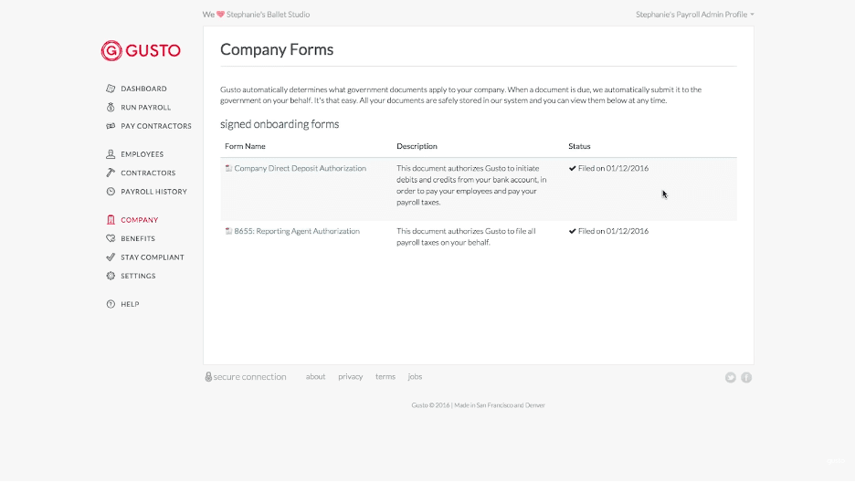Click the Stay Compliant checkmark icon
This screenshot has width=855, height=482.
coord(111,257)
